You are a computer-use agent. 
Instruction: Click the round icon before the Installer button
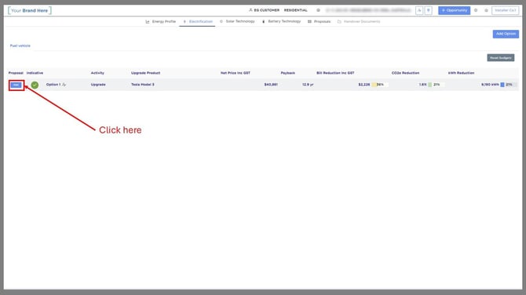[x=486, y=10]
